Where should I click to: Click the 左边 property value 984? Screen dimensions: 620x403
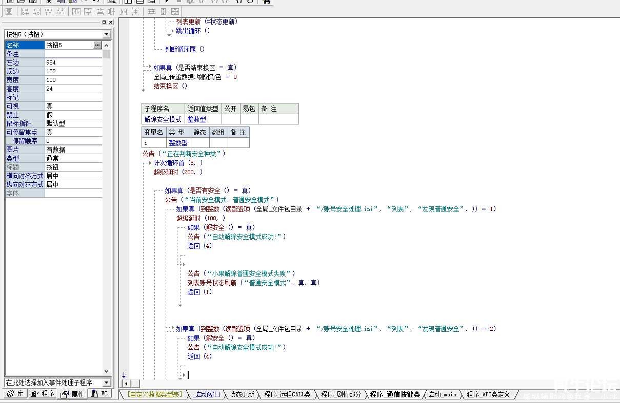(x=74, y=62)
